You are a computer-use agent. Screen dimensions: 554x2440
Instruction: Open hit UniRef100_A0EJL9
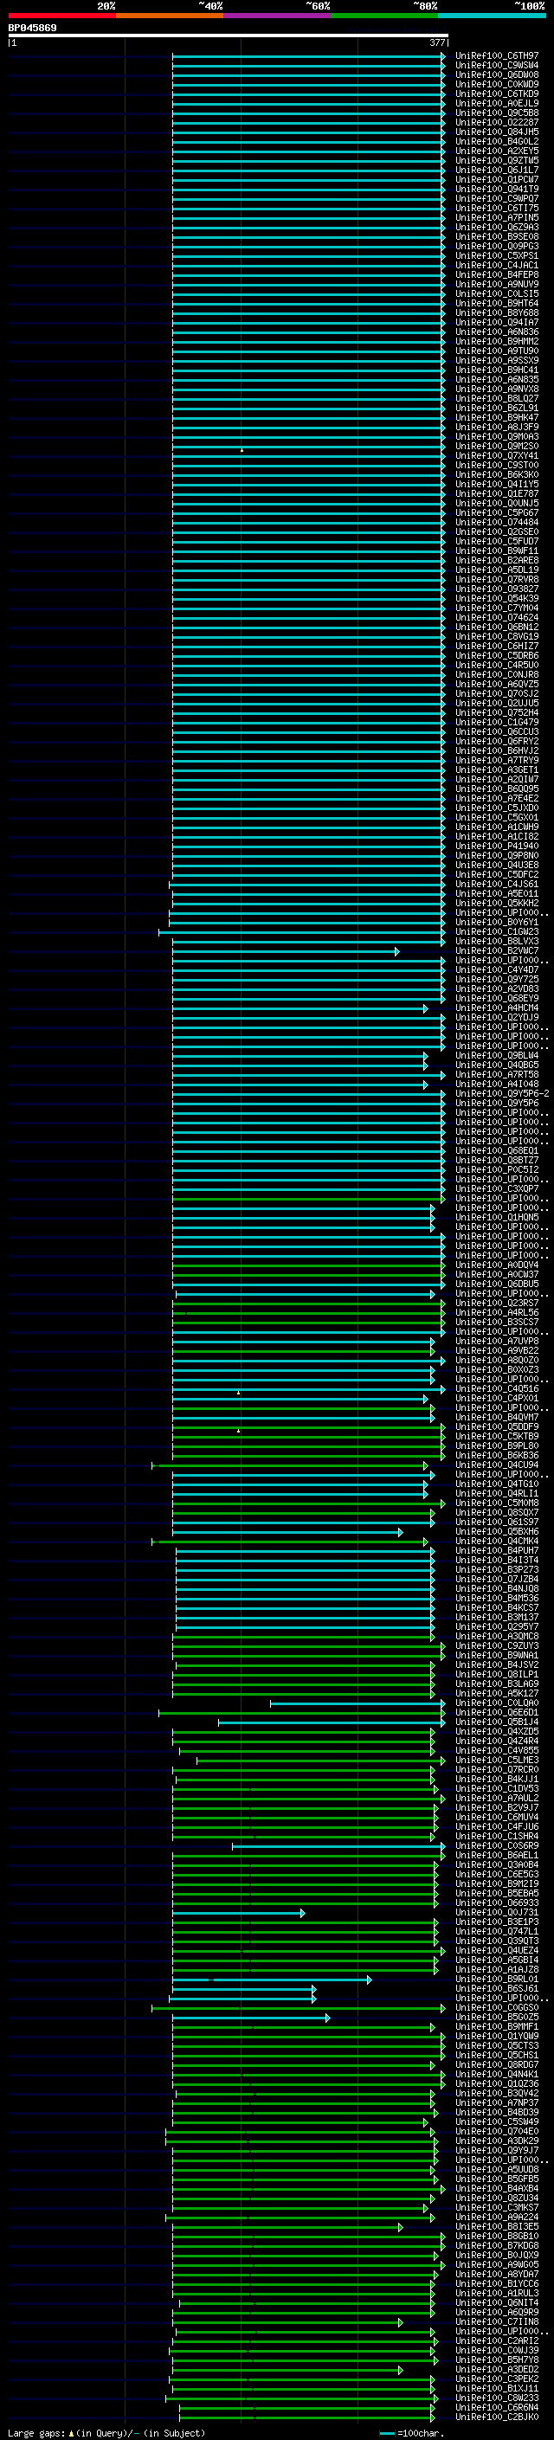[496, 103]
